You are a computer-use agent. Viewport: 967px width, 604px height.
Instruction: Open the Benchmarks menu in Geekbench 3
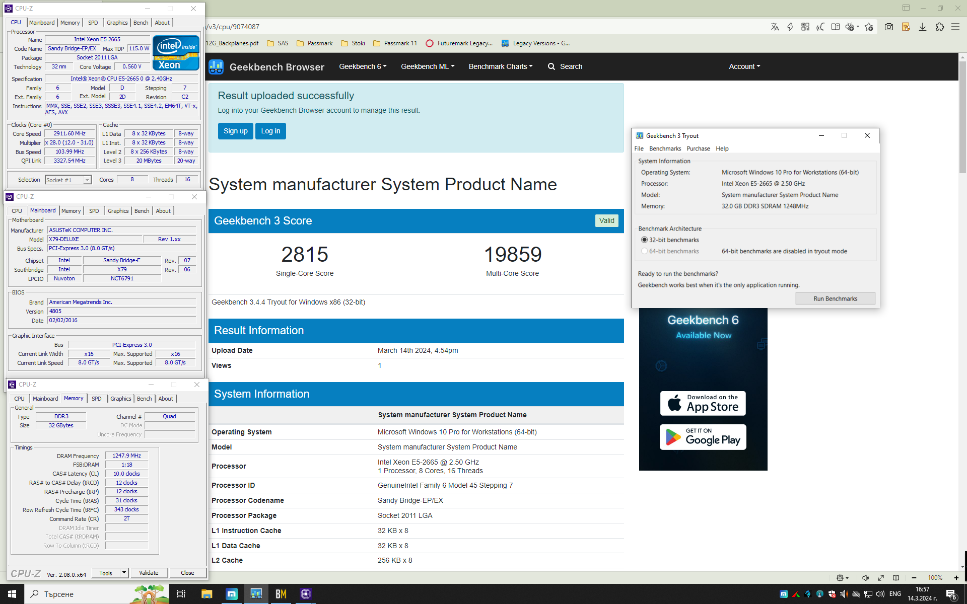click(665, 148)
